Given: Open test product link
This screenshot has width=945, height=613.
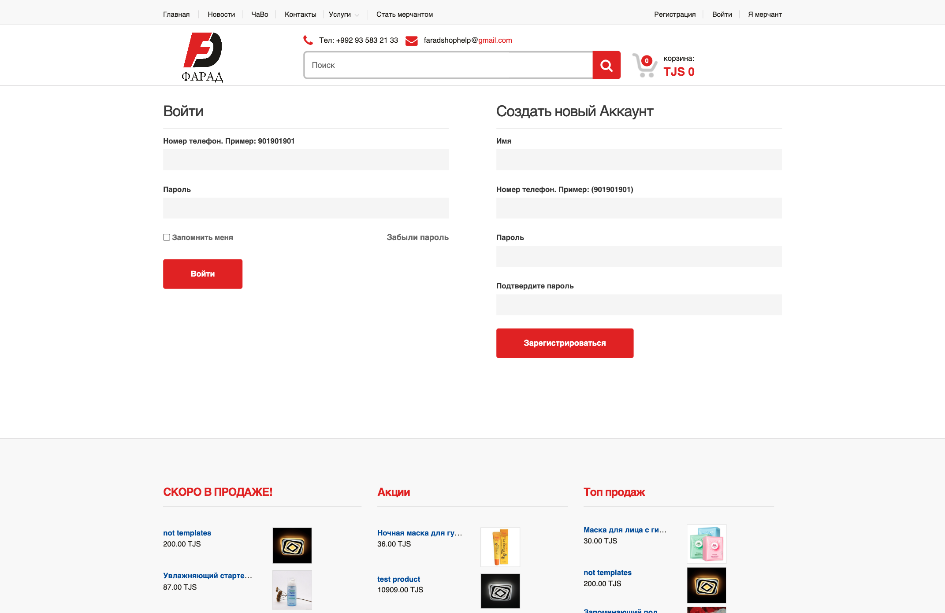Looking at the screenshot, I should [x=398, y=579].
